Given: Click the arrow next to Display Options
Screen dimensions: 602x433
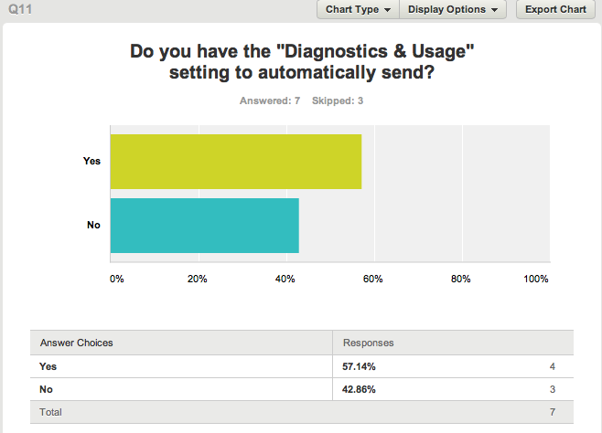Looking at the screenshot, I should (x=494, y=10).
